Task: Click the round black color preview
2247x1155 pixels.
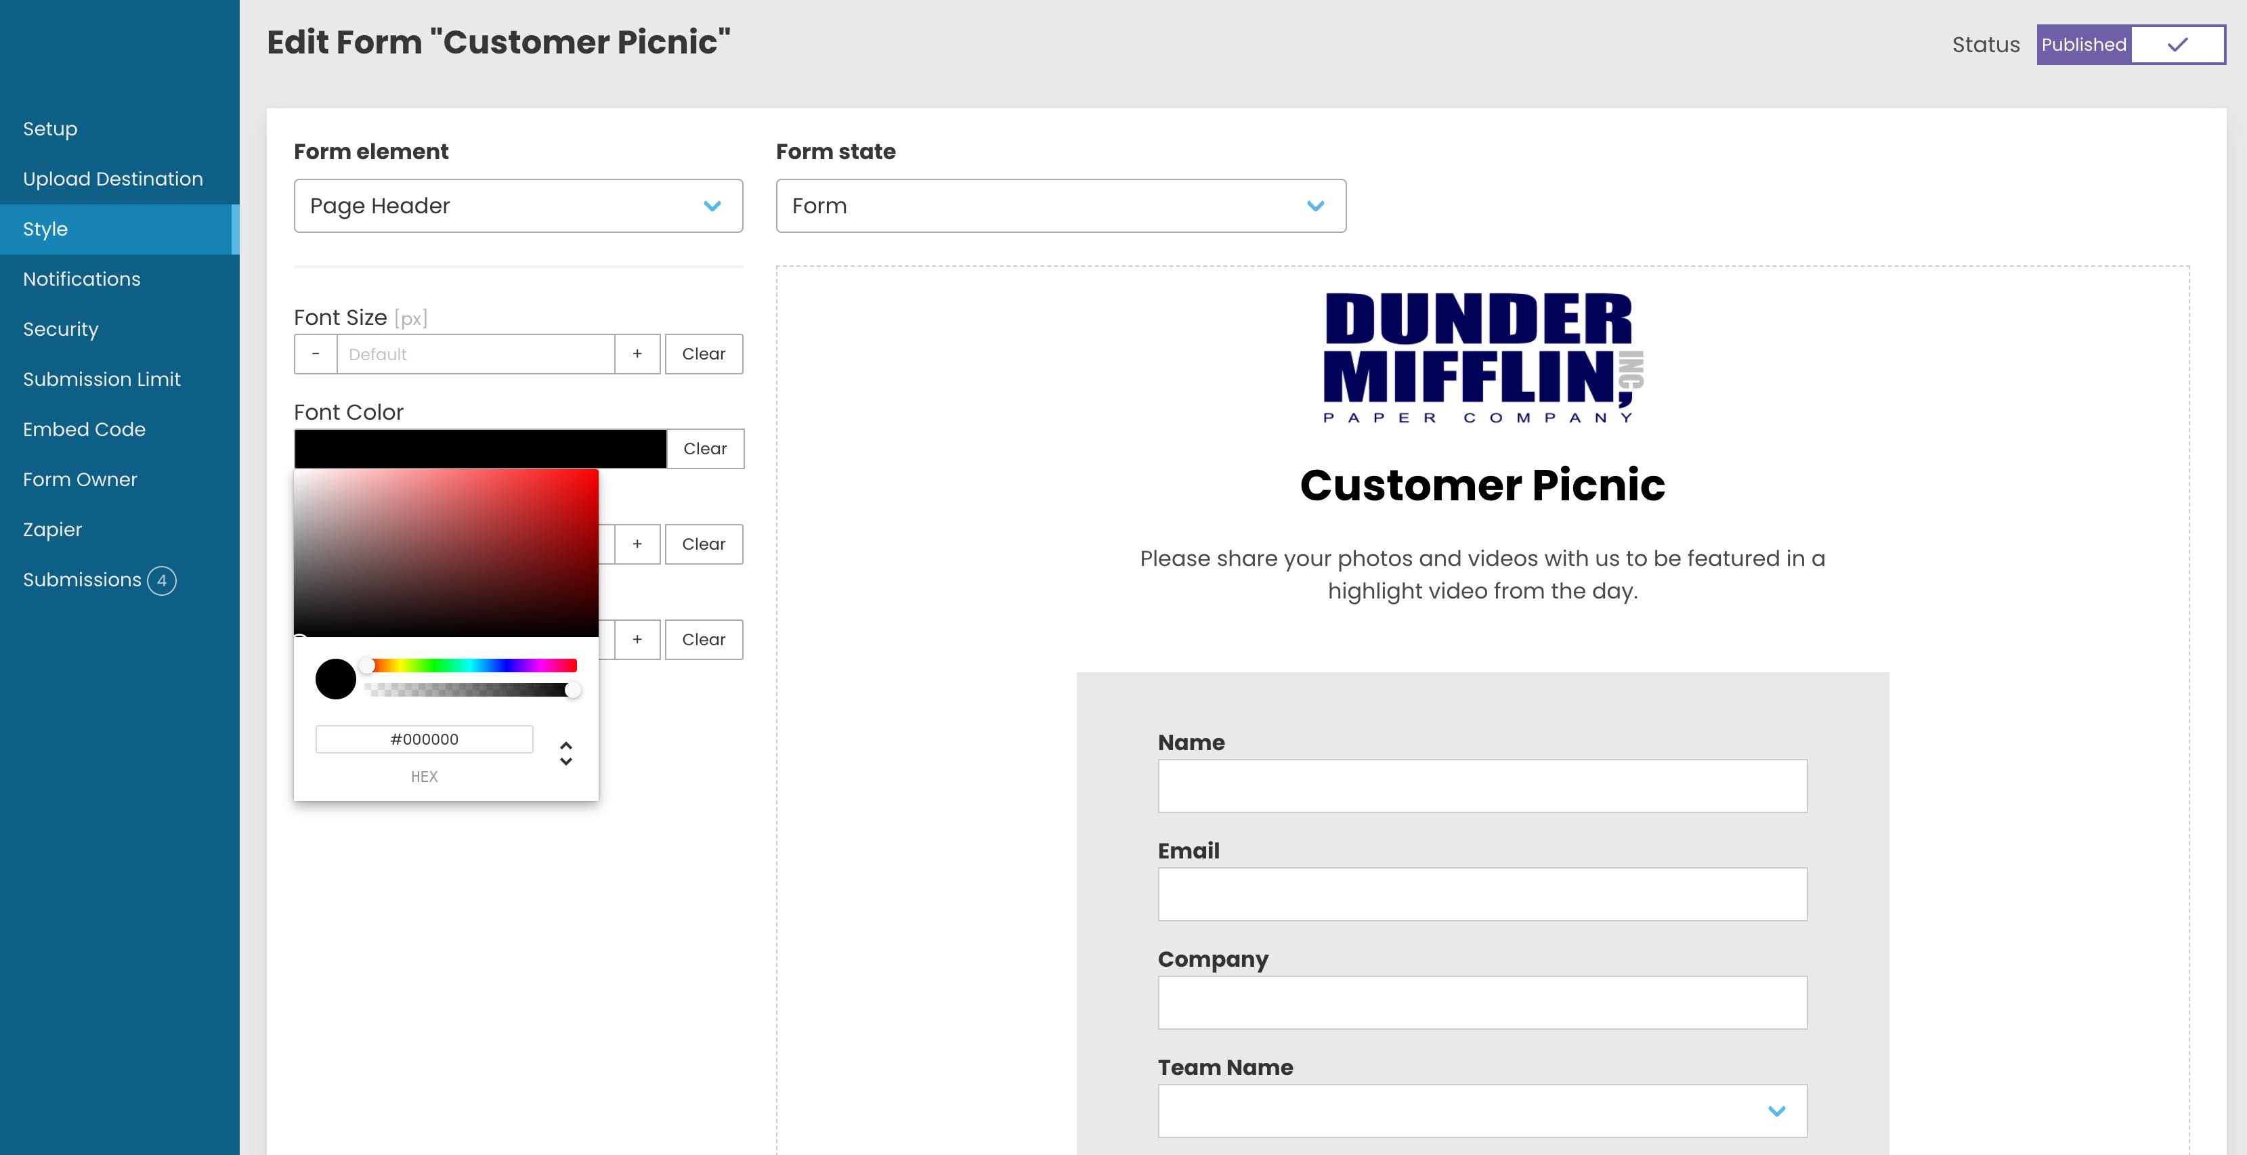Action: tap(336, 678)
